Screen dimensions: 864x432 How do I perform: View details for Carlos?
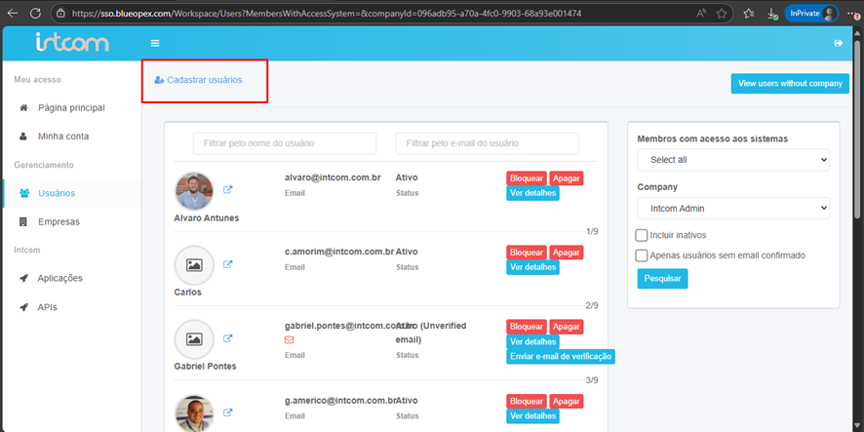[x=532, y=267]
